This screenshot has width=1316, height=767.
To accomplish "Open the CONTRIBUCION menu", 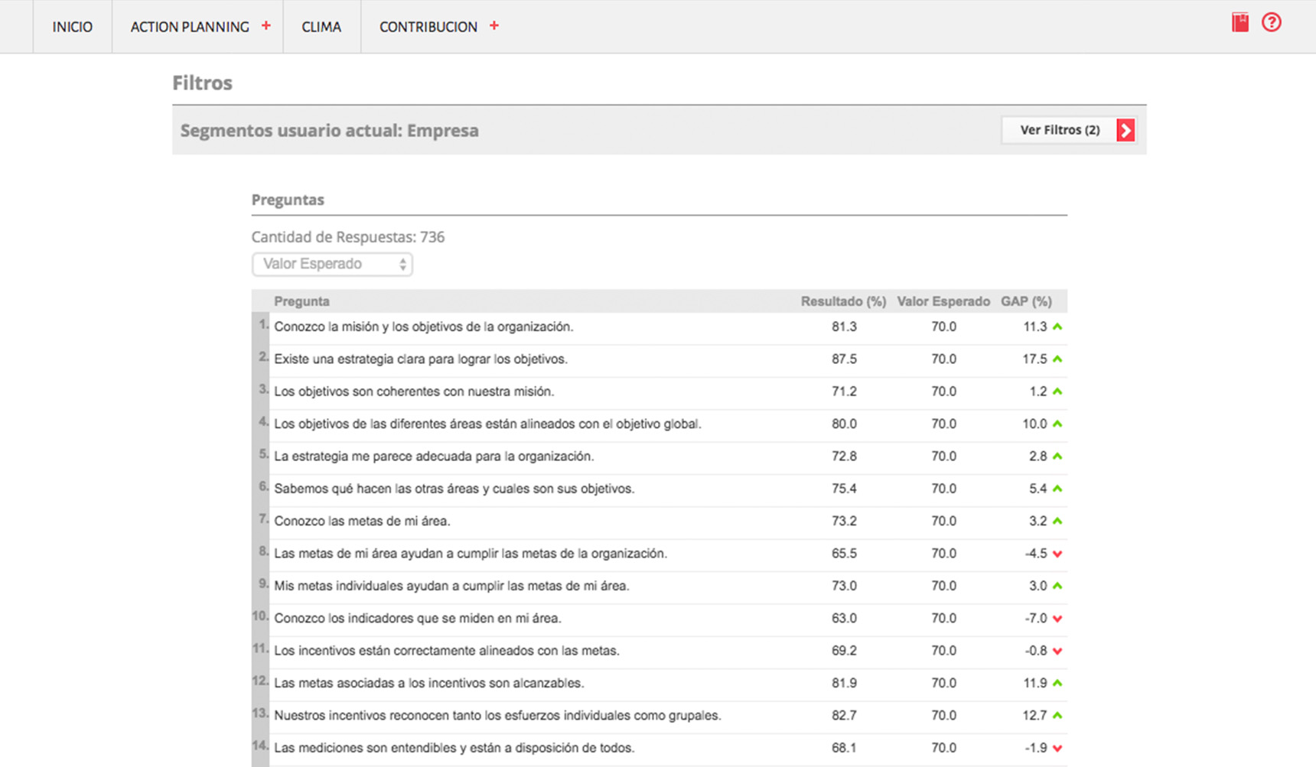I will (428, 27).
